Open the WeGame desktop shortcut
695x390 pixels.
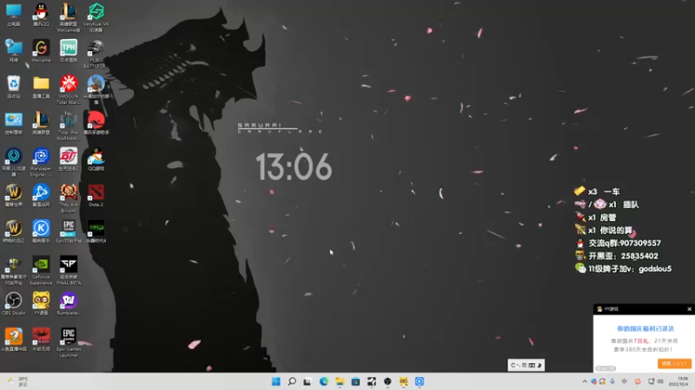41,49
